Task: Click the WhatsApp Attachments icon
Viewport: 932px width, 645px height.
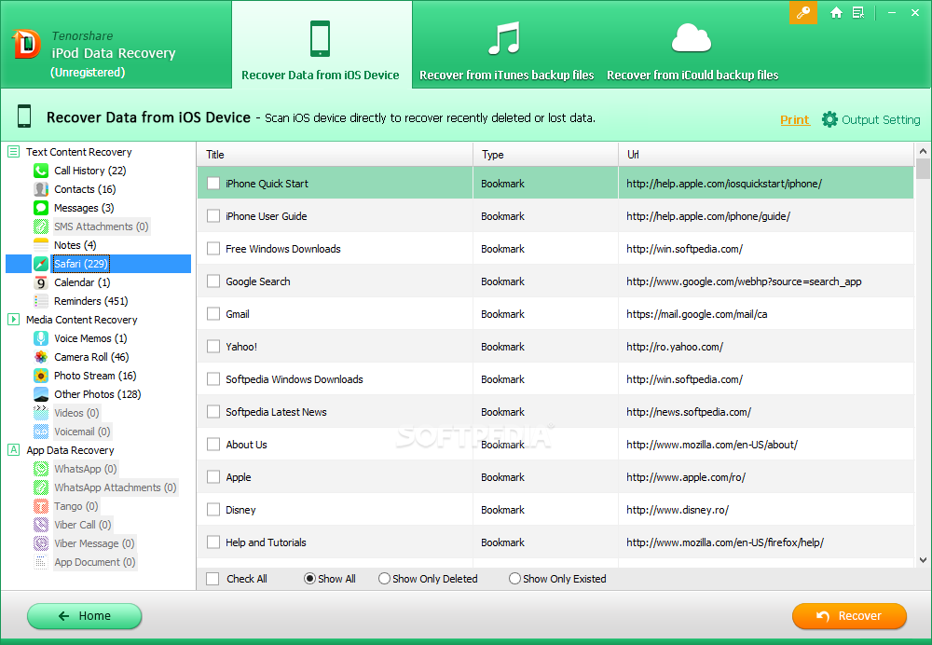Action: [41, 487]
